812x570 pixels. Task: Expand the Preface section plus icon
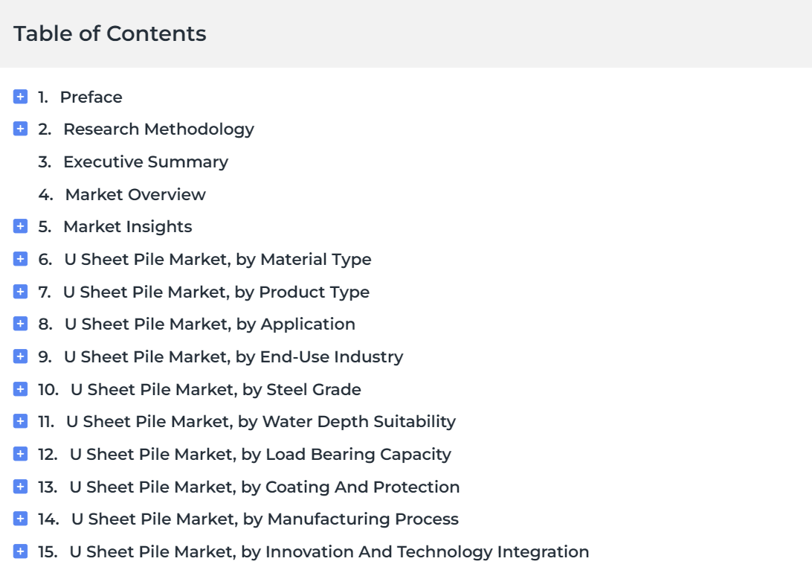pos(21,97)
